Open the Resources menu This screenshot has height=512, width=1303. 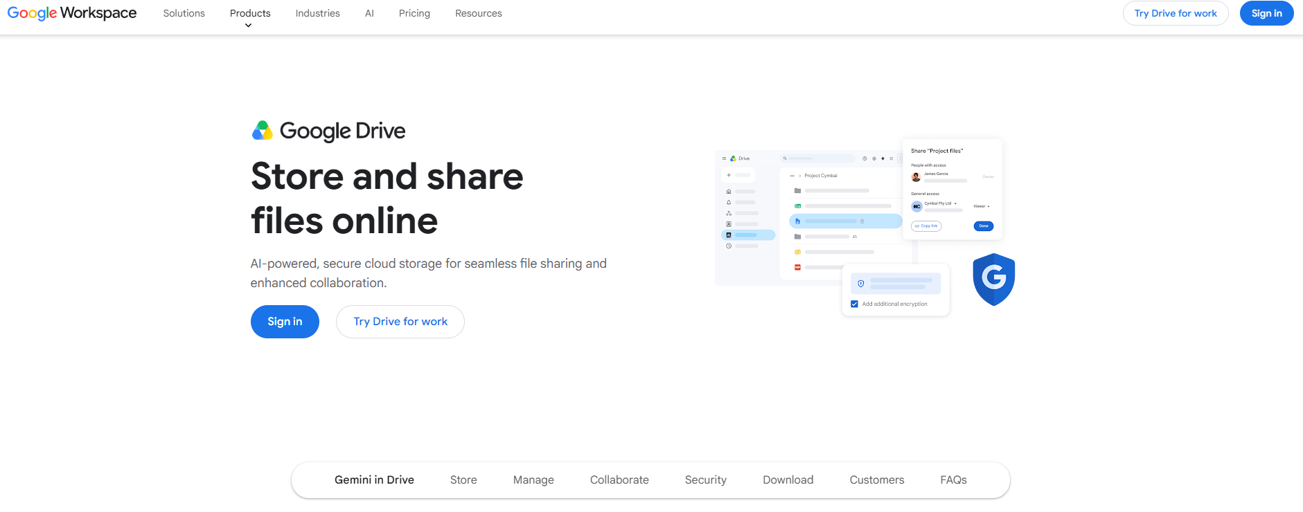pos(479,13)
